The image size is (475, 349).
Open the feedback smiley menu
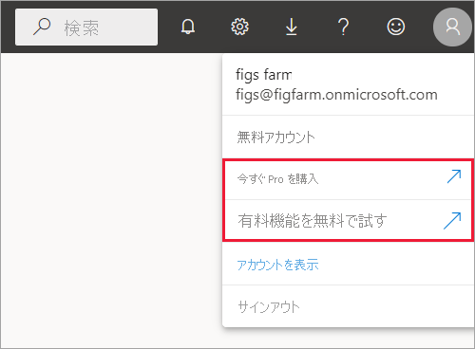click(395, 27)
